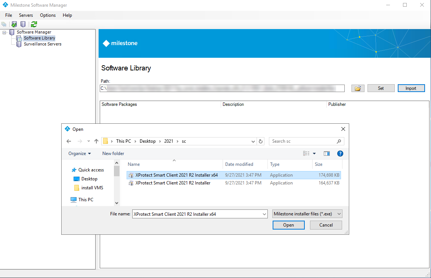
Task: Sort files by Date modified column
Action: point(239,164)
